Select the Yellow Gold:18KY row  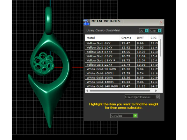122,56
